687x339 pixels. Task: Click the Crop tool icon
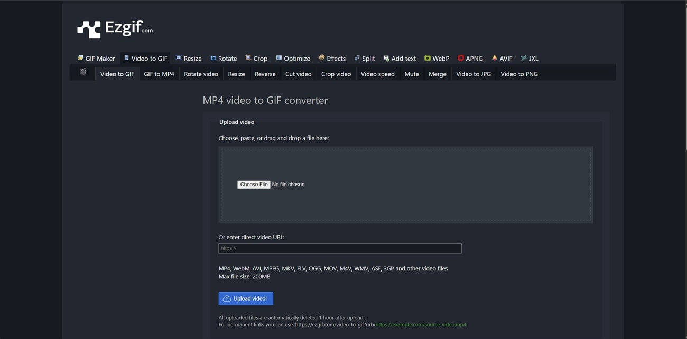tap(248, 58)
